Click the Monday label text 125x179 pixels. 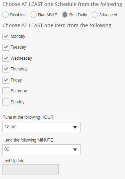coord(18,36)
